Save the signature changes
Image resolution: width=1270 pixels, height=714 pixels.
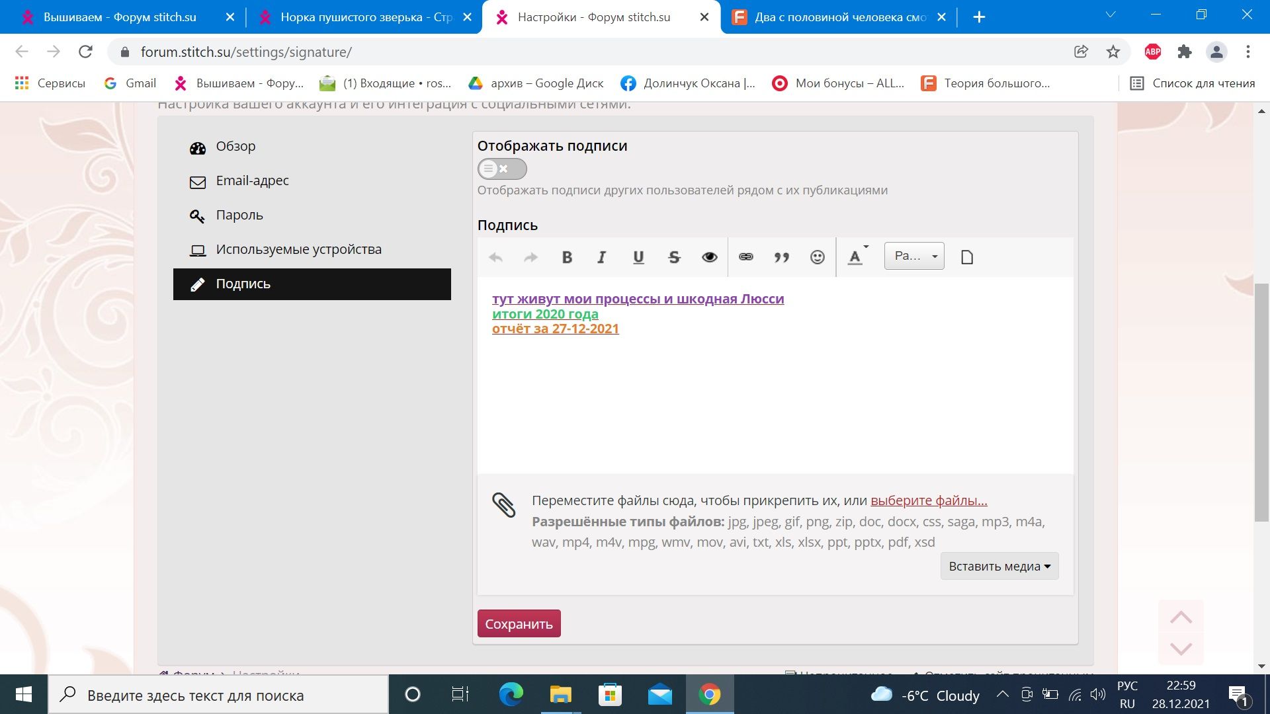click(519, 624)
